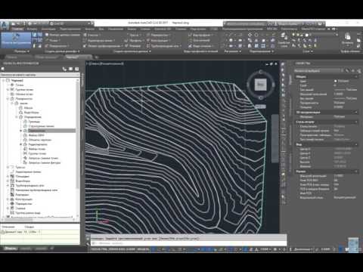
Task: Select the Структурные линии tree item
Action: (x=41, y=126)
